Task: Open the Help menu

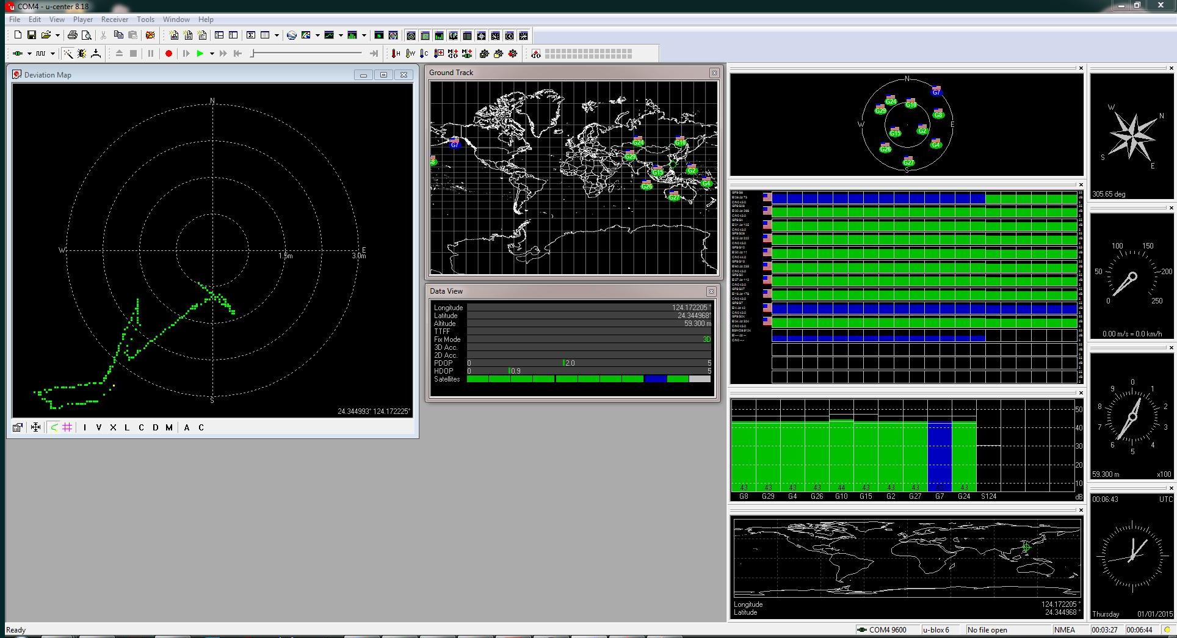Action: coord(206,20)
